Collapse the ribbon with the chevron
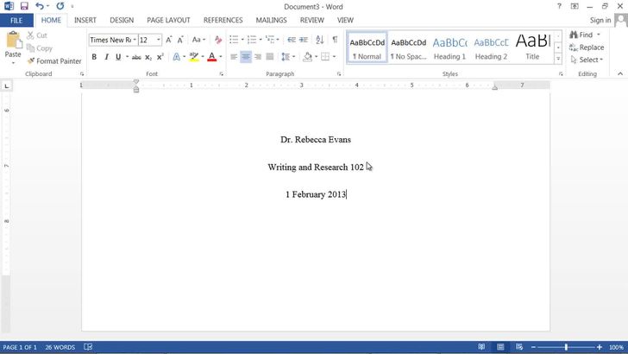 pos(620,73)
